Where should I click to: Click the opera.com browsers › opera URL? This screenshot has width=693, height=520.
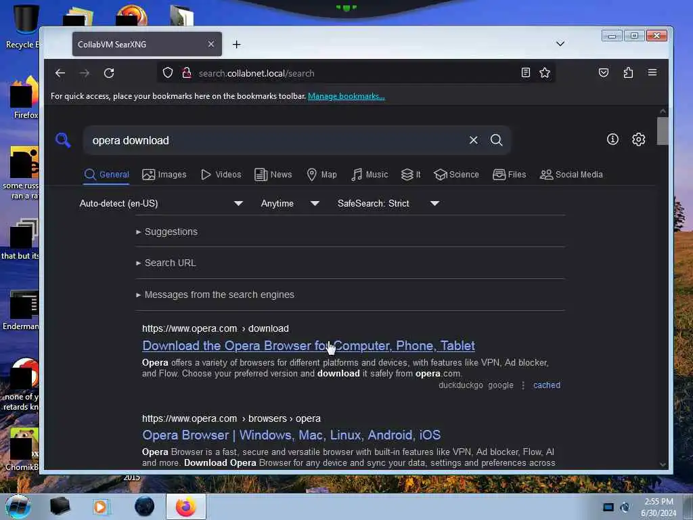click(231, 418)
